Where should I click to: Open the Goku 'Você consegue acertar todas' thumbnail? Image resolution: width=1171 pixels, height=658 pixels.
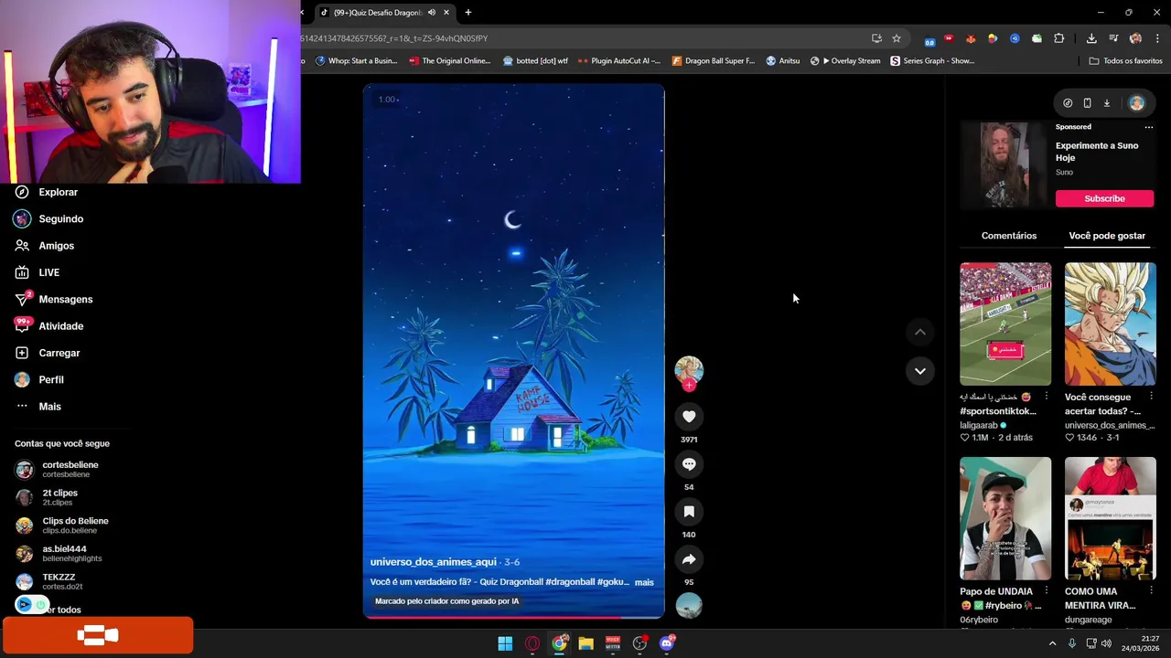coord(1110,324)
